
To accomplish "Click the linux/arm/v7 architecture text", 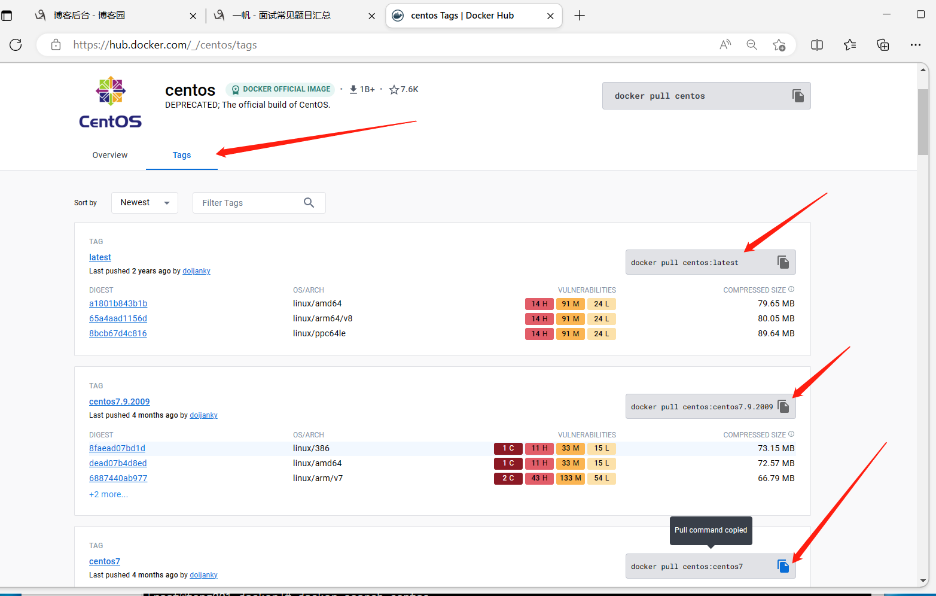I will [318, 478].
